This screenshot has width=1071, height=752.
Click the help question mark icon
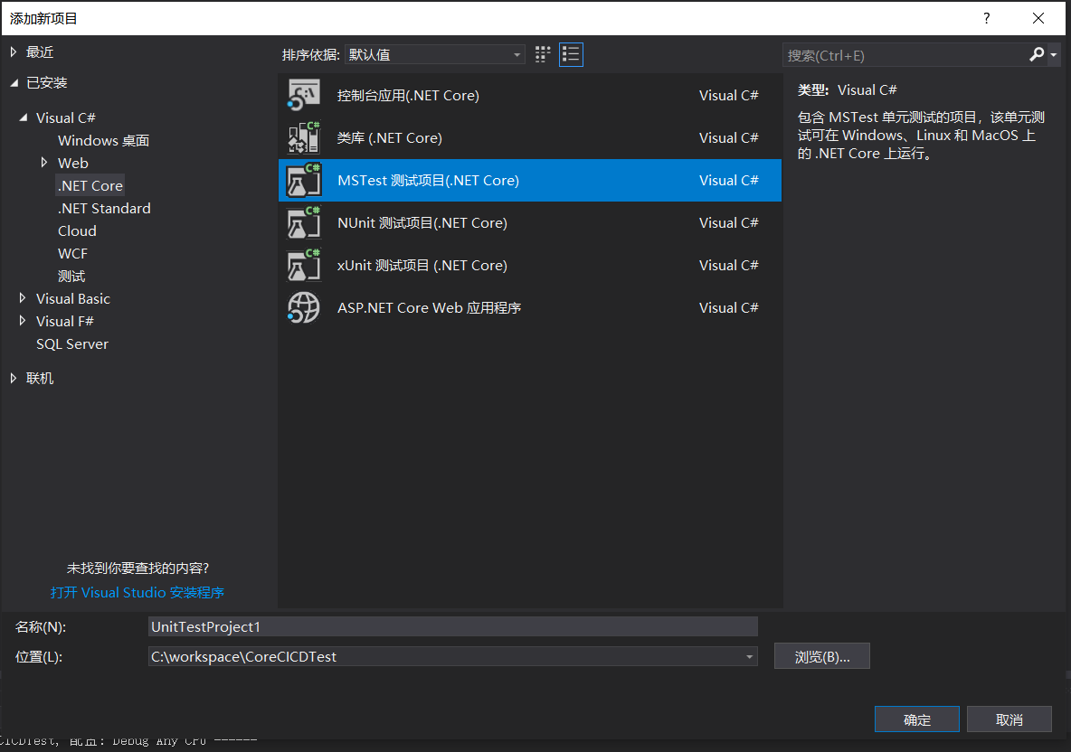tap(987, 18)
